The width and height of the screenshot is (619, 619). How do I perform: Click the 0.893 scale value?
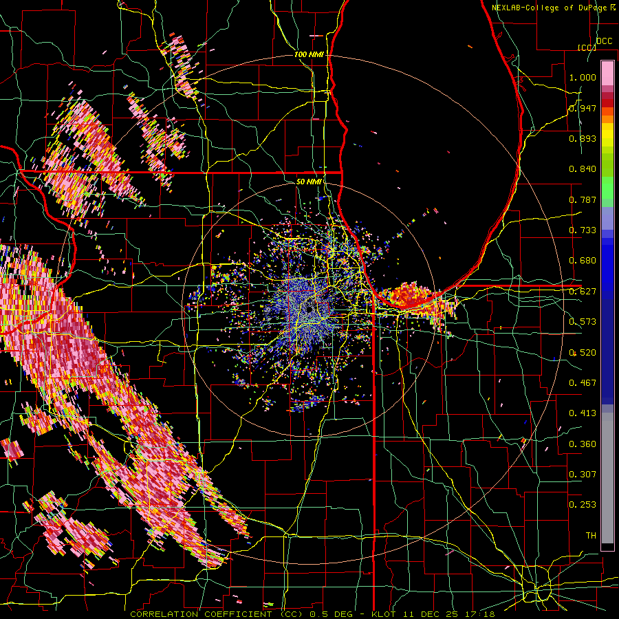pyautogui.click(x=583, y=138)
